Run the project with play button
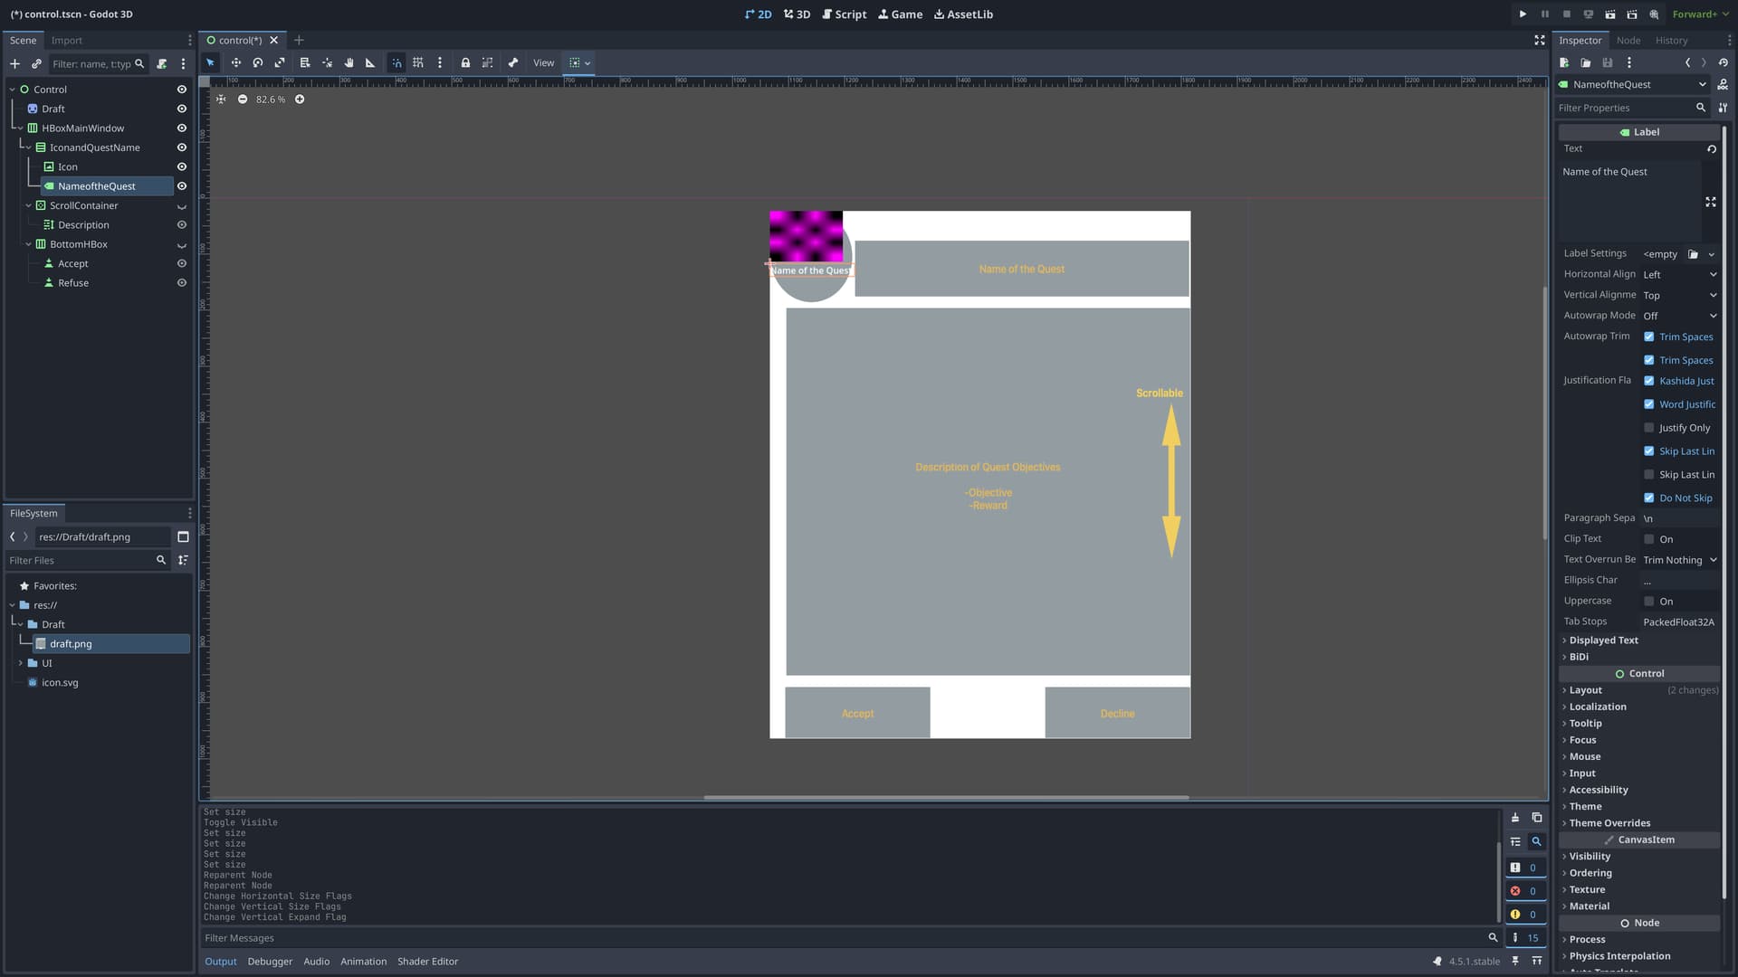 1523,14
